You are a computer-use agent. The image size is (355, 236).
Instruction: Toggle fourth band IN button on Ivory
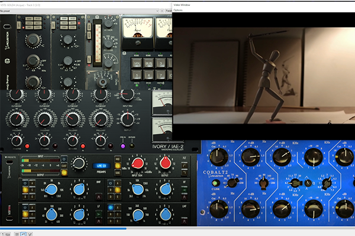coord(111,146)
